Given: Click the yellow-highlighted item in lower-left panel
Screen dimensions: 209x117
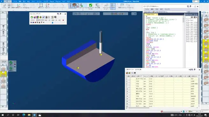Looking at the screenshot, I should tap(3, 74).
